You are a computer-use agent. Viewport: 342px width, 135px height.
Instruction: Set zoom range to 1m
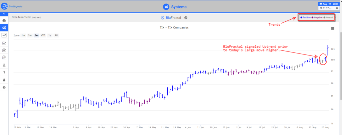click(23, 35)
